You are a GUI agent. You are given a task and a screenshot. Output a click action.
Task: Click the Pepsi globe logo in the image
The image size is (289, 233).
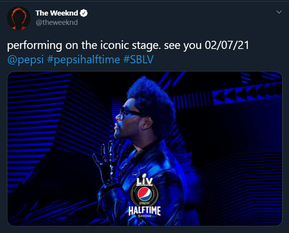[144, 194]
